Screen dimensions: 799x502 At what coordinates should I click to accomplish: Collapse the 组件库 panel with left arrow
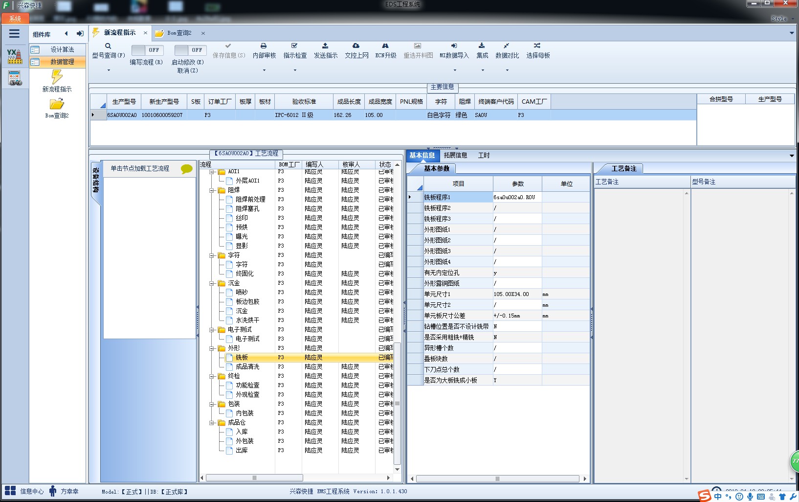[x=66, y=34]
